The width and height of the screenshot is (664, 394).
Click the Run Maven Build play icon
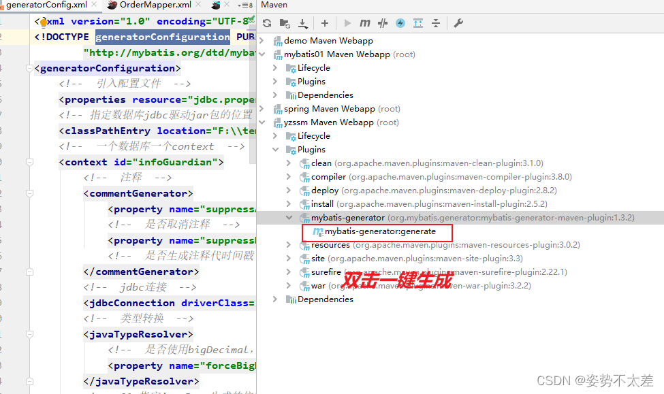pyautogui.click(x=348, y=23)
